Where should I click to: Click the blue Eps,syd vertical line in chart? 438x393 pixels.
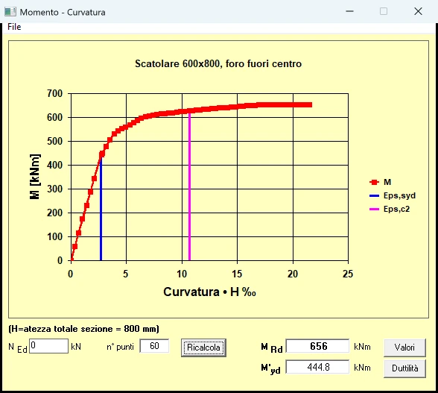[101, 210]
